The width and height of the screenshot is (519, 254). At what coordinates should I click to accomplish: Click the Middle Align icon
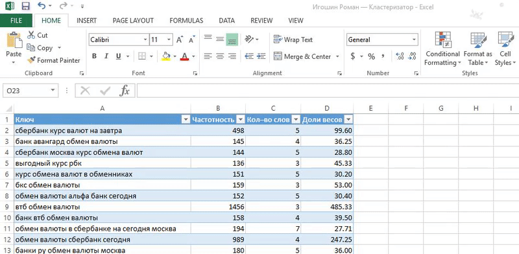point(220,39)
